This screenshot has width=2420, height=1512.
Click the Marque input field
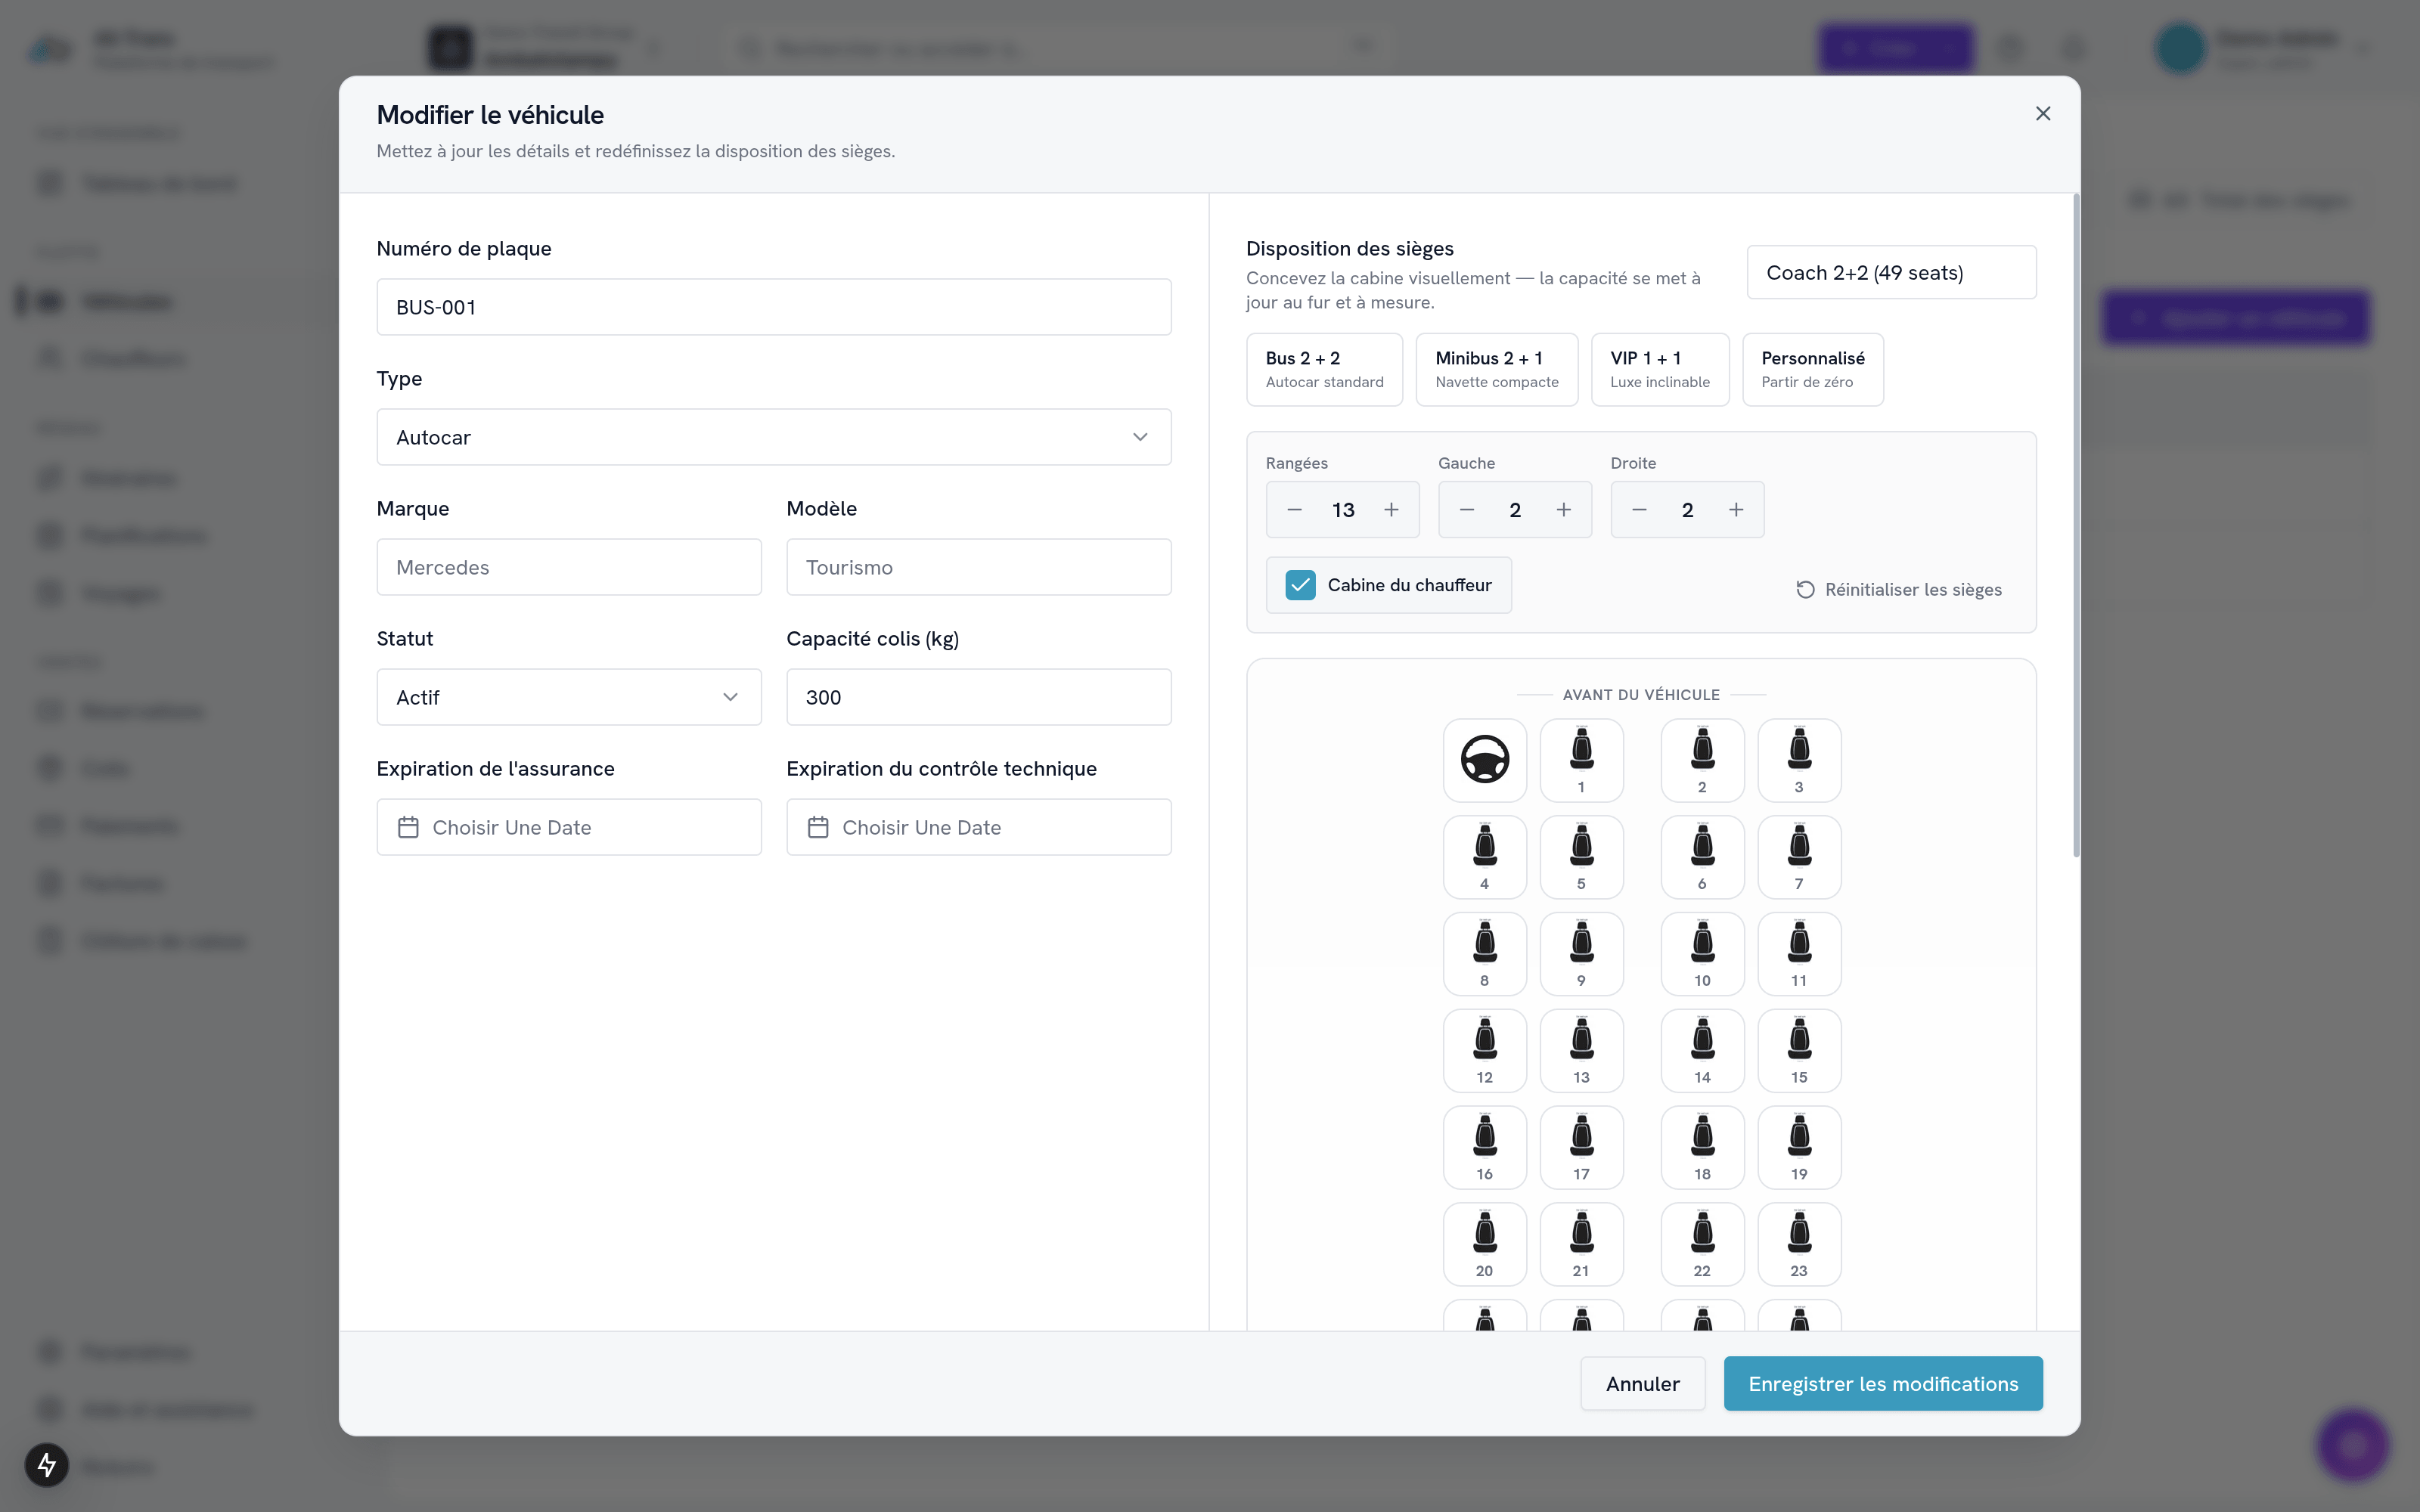tap(569, 567)
